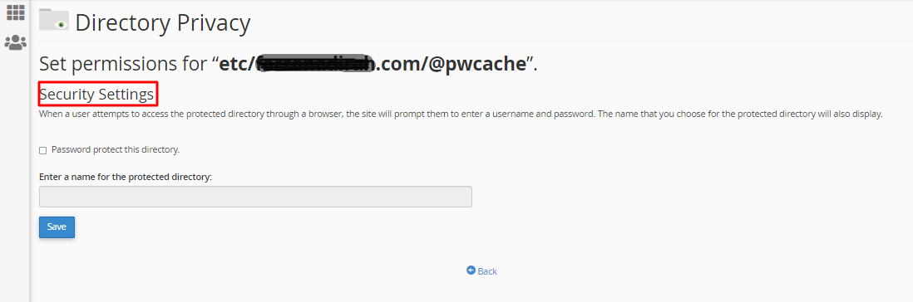The image size is (913, 302).
Task: Enable the Password protect this directory checkbox
Action: [x=42, y=150]
